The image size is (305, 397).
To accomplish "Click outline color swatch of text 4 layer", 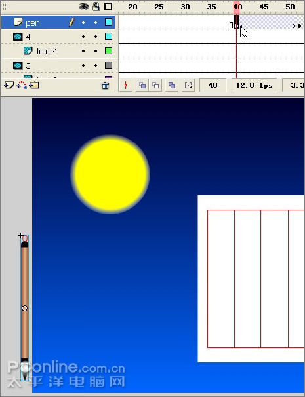I will click(108, 51).
